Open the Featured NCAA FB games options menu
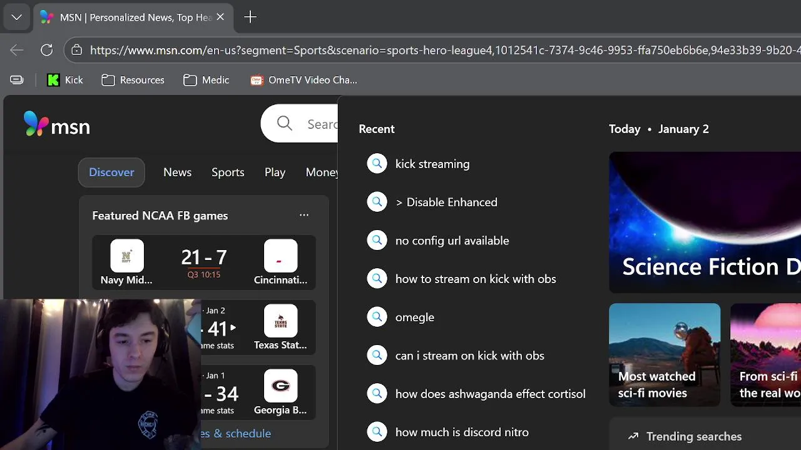 coord(304,215)
